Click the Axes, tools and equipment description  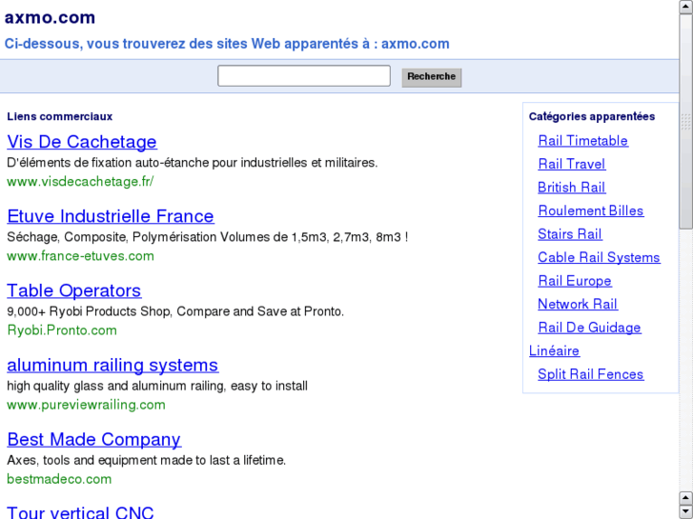(146, 460)
